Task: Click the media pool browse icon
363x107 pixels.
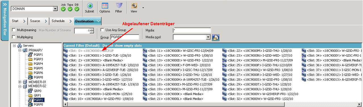Action: 216,37
